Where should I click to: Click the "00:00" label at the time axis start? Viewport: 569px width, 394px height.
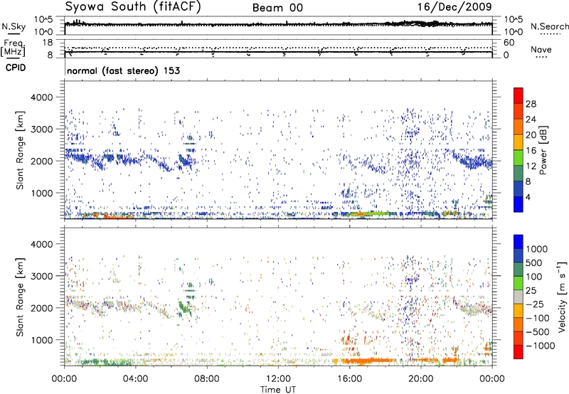(64, 379)
